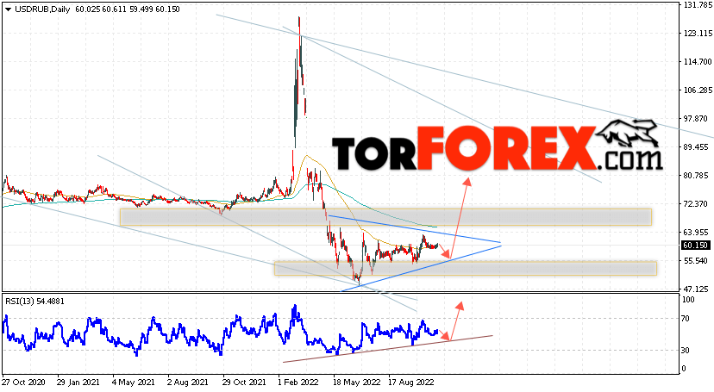This screenshot has height=392, width=714.
Task: Click the 18 May 2022 date label
Action: 356,383
